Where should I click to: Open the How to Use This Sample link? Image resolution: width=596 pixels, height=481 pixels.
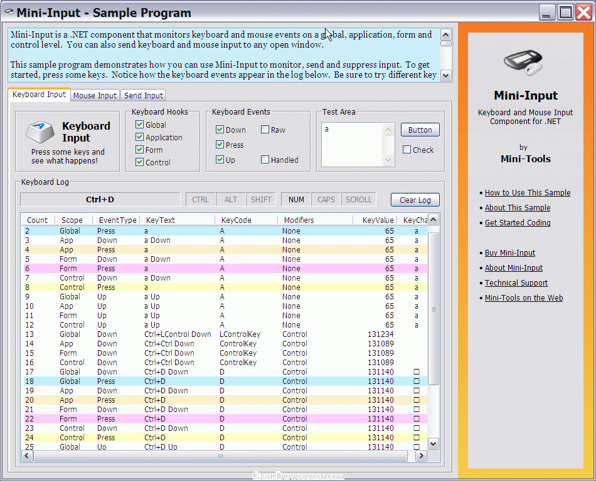click(527, 193)
